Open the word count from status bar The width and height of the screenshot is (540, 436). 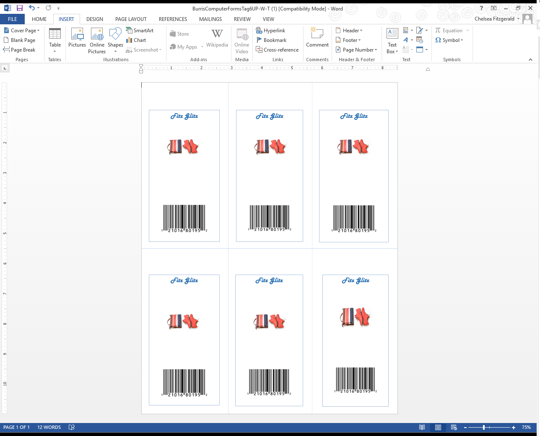point(49,427)
